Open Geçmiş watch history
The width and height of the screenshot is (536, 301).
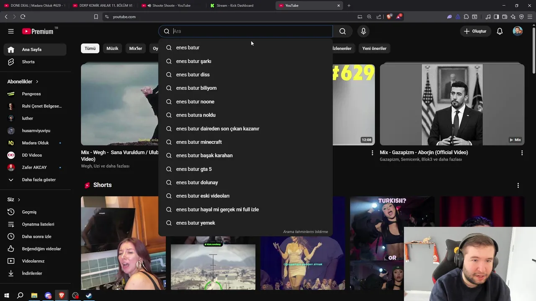point(35,212)
